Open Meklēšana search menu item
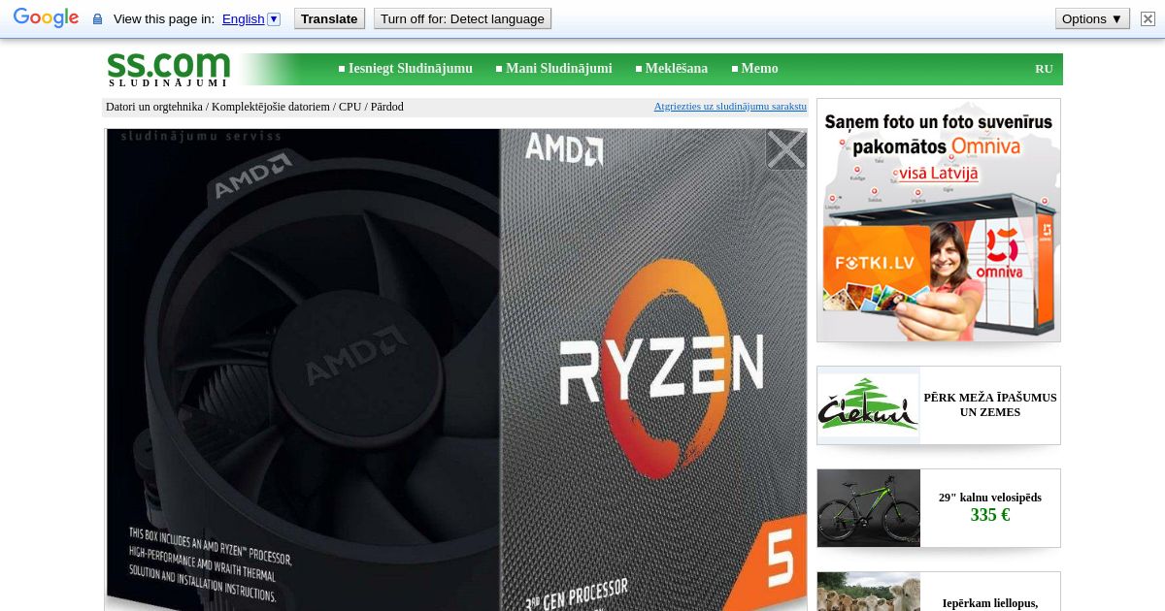The image size is (1165, 611). pos(677,69)
